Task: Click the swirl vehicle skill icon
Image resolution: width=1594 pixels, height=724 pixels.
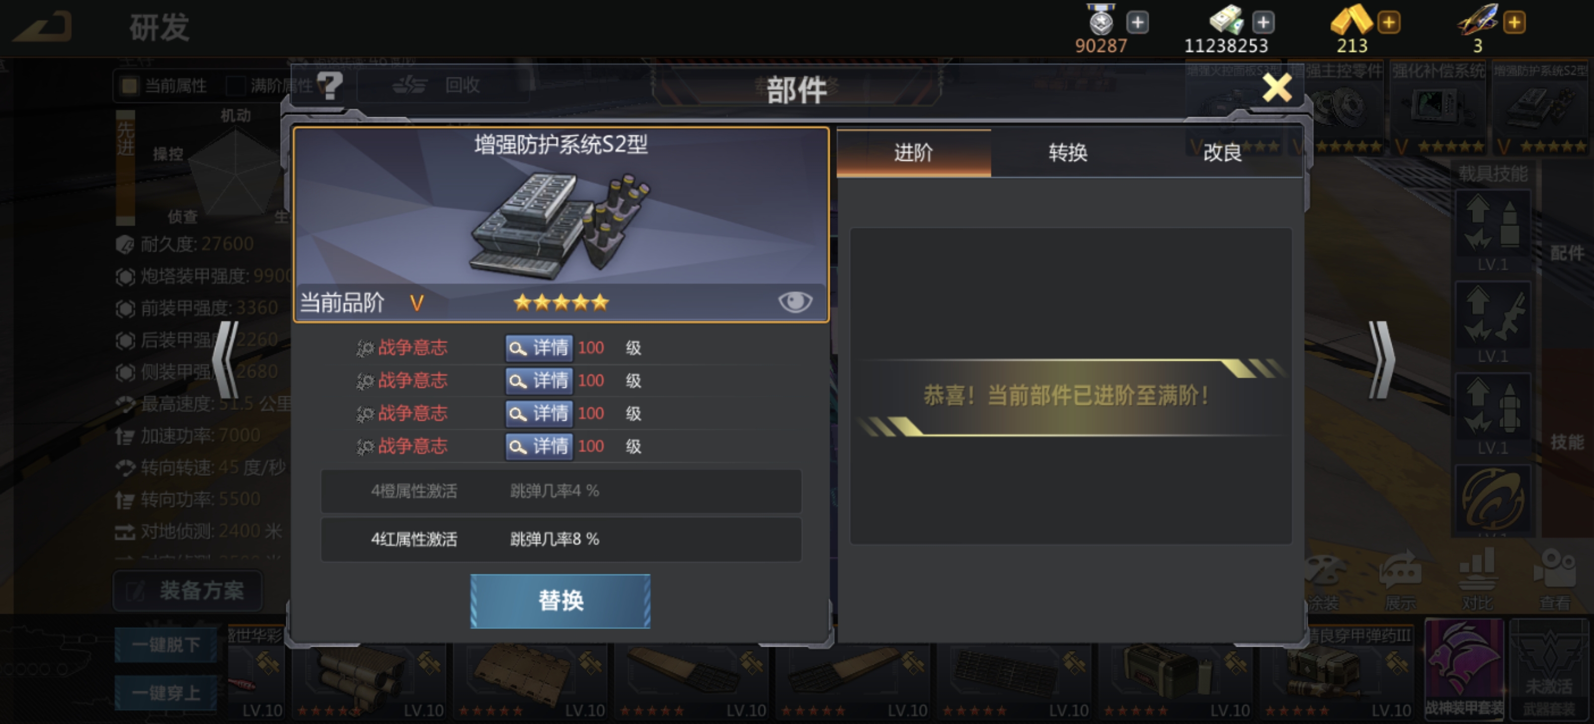Action: point(1493,498)
